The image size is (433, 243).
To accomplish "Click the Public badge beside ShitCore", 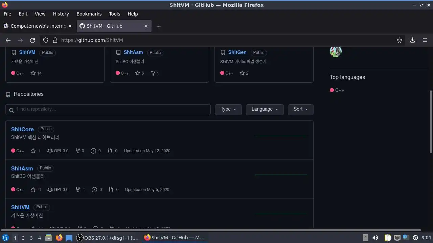I will (46, 129).
